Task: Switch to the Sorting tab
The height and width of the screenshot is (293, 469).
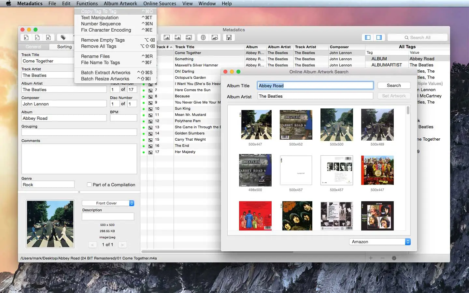Action: [64, 47]
